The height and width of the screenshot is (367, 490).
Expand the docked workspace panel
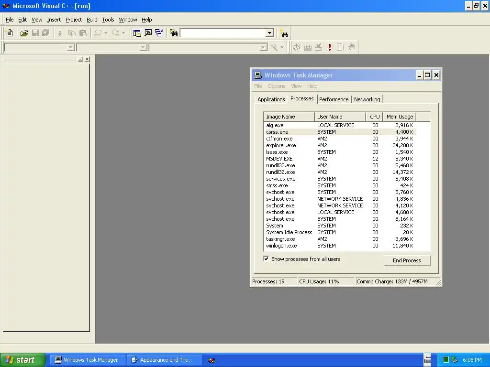point(80,59)
